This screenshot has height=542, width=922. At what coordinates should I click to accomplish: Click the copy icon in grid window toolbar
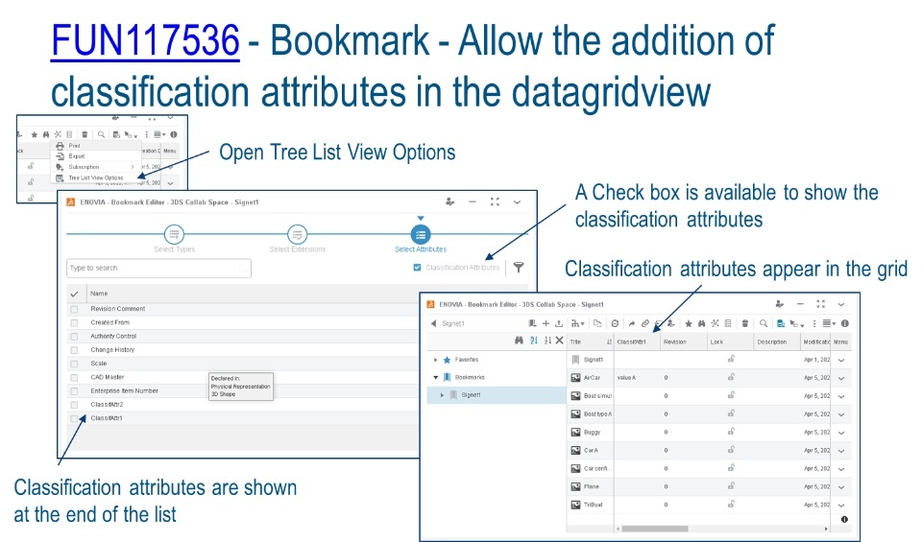pyautogui.click(x=597, y=323)
